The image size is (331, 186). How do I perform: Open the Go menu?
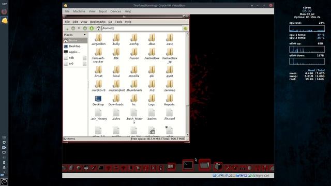coord(110,22)
